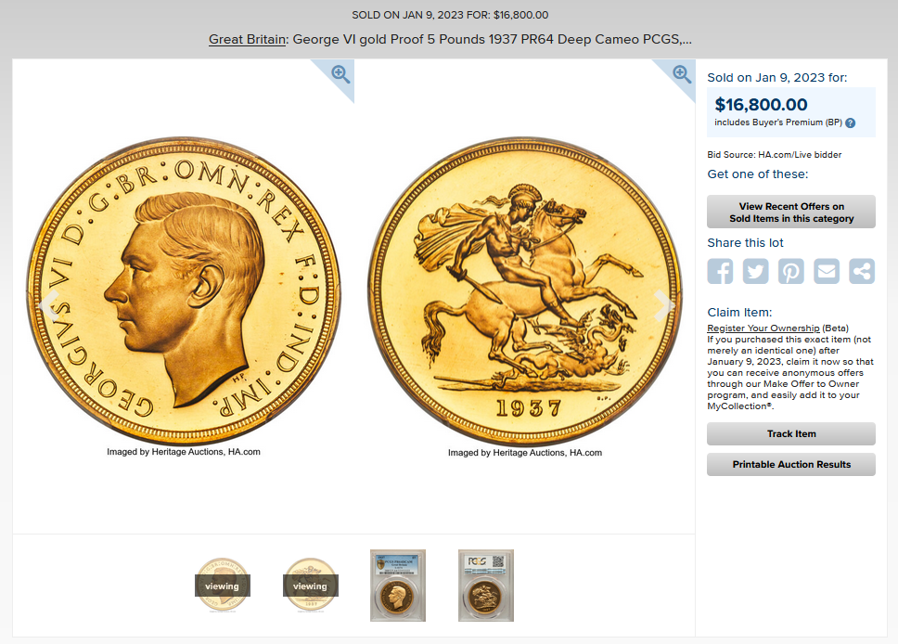Pin this lot on Pinterest
The width and height of the screenshot is (898, 644).
791,271
